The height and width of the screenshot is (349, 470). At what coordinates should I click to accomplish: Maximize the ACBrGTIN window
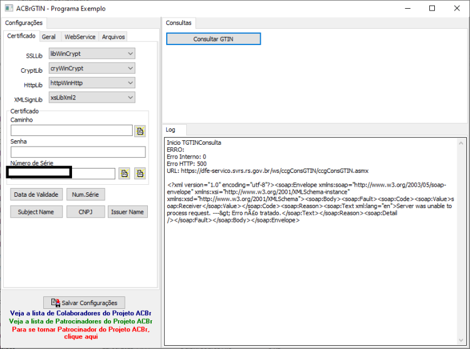(432, 8)
